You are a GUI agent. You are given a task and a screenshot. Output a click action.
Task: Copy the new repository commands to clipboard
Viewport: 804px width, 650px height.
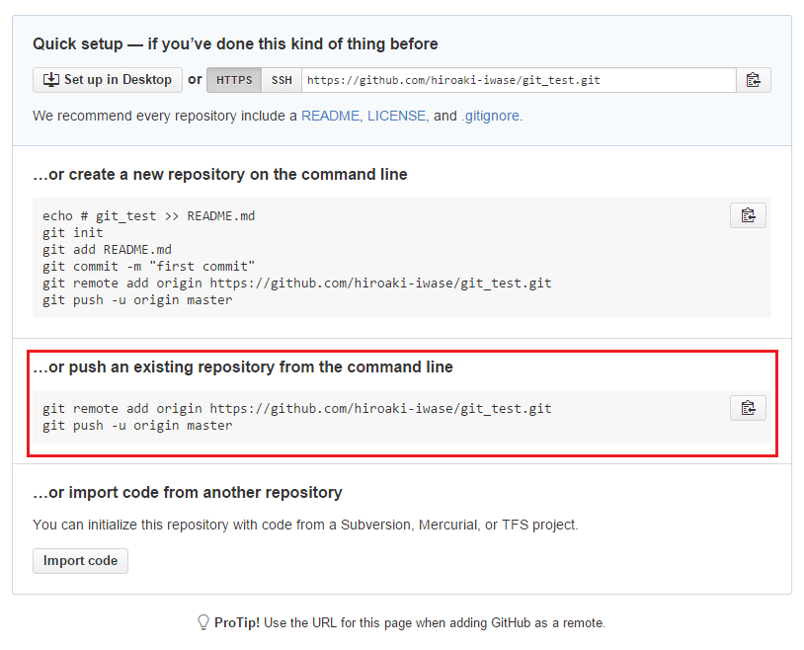pyautogui.click(x=748, y=215)
